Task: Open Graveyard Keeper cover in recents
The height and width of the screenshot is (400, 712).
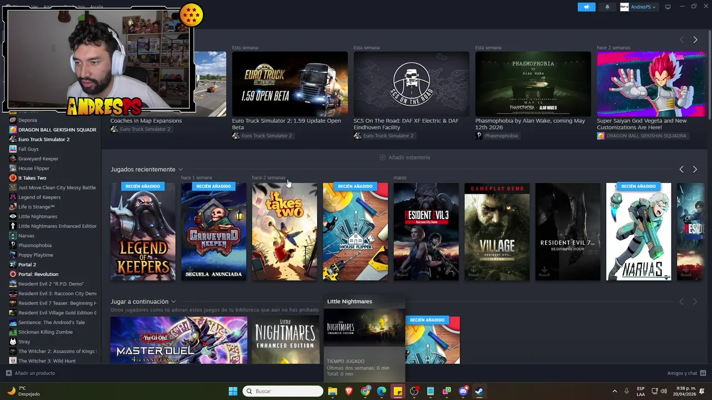Action: [x=214, y=232]
